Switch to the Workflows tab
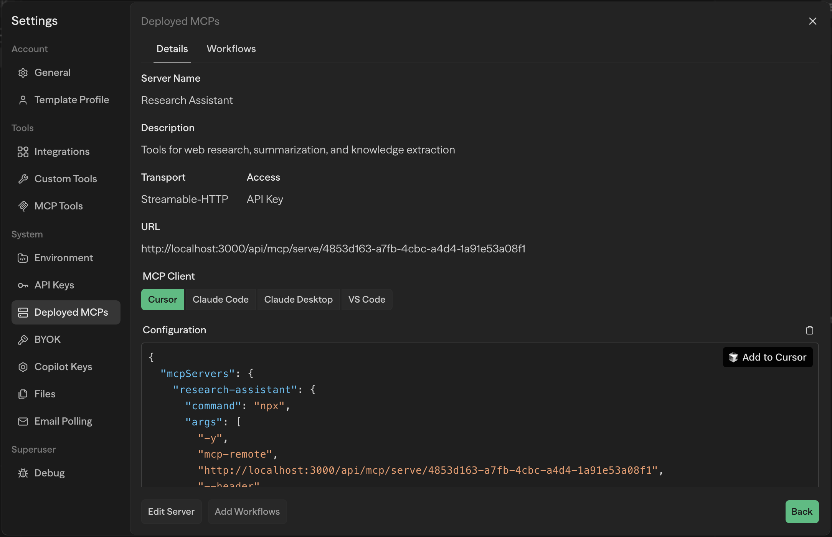 (x=231, y=49)
